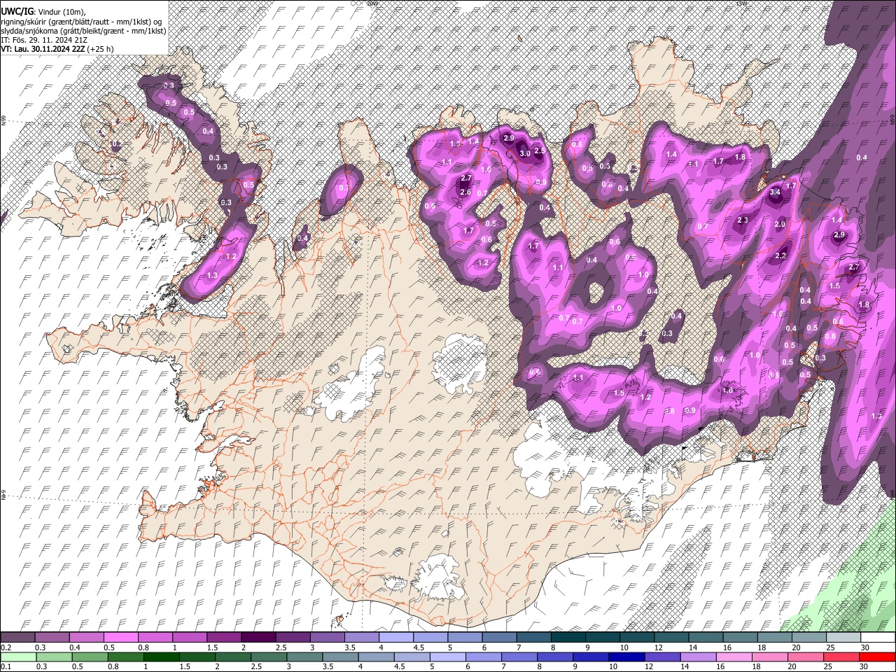Select the '2.3' precipitation value label

tap(743, 220)
